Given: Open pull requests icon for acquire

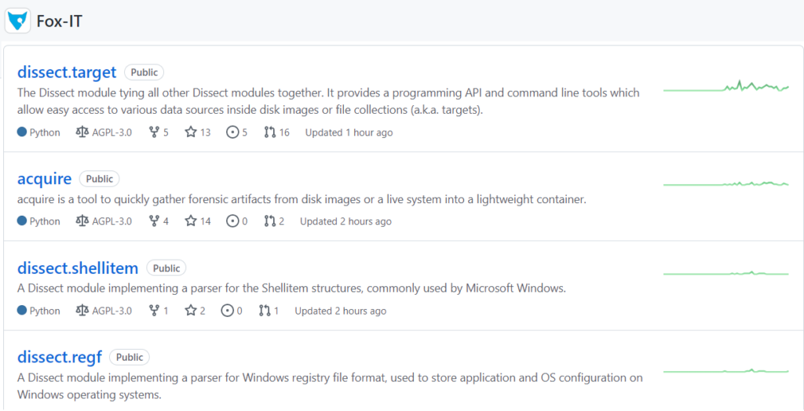Looking at the screenshot, I should 269,221.
